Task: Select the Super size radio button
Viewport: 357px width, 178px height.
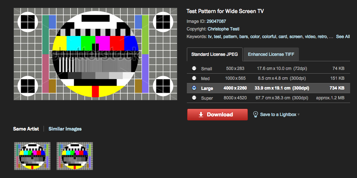Action: click(194, 98)
